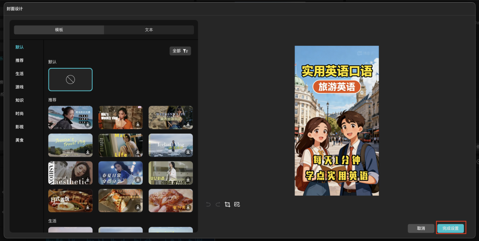Open the 全部 filter dropdown

pos(180,51)
